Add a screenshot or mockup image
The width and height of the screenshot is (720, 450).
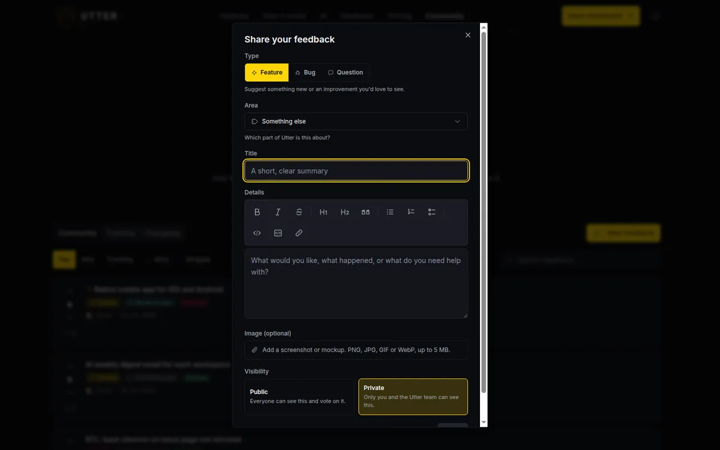pyautogui.click(x=356, y=350)
